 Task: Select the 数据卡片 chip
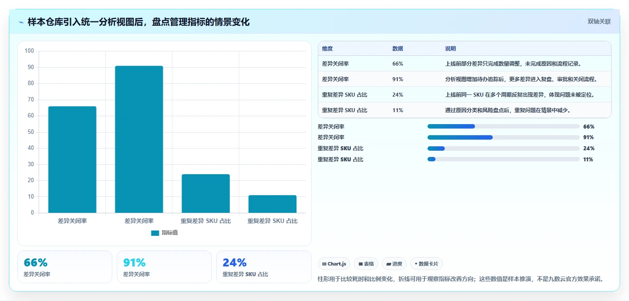426,264
